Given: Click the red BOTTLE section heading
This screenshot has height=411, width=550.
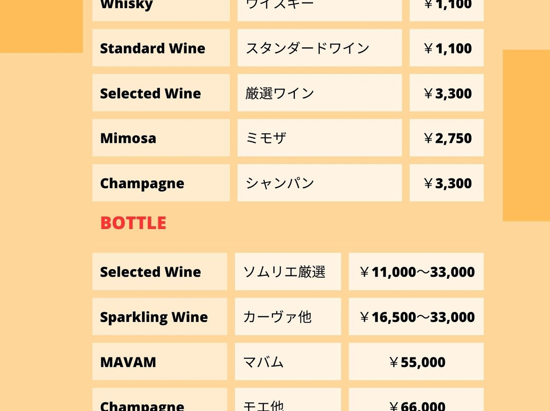Looking at the screenshot, I should click(x=133, y=223).
